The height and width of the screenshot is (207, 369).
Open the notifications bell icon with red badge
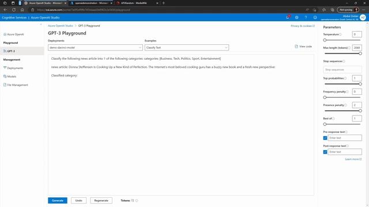click(x=288, y=17)
